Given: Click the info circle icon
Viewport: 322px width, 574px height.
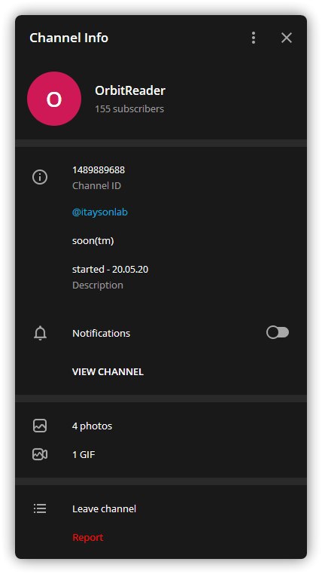Looking at the screenshot, I should coord(40,177).
